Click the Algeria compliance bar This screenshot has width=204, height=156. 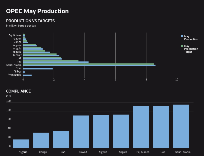101,131
